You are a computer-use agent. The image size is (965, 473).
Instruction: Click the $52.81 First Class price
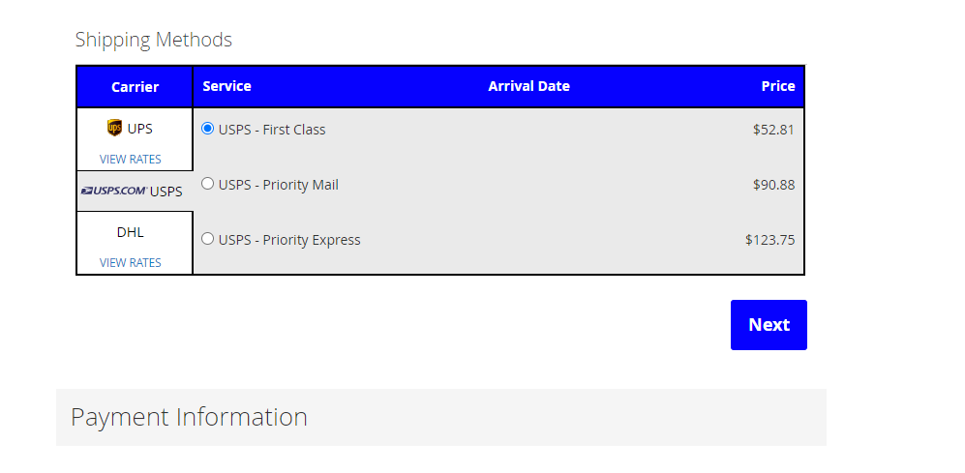[773, 130]
